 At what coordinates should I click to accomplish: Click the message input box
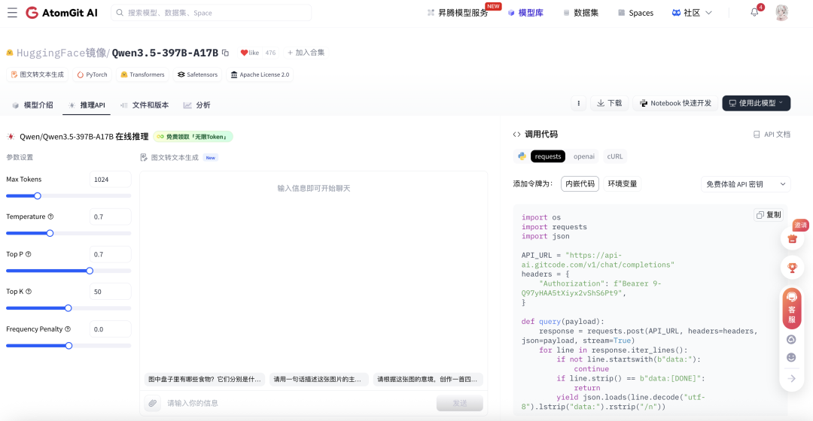[298, 403]
